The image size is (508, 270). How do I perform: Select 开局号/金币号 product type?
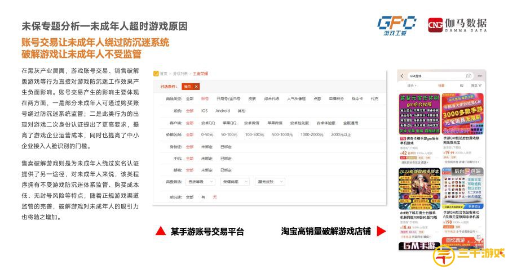point(228,98)
